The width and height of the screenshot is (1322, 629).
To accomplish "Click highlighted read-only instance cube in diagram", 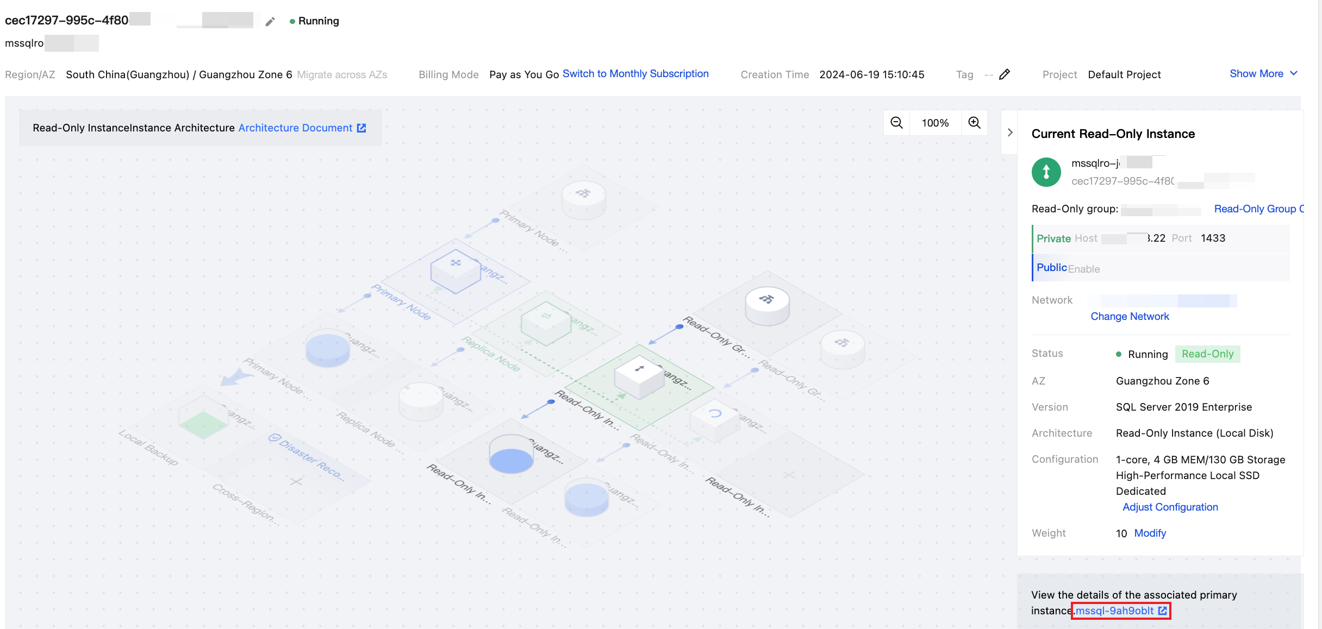I will [639, 376].
